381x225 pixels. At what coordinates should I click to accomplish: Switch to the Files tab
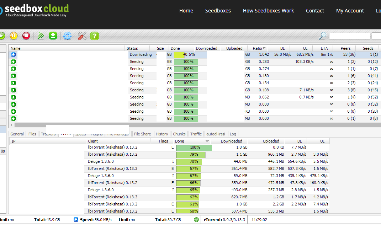(x=32, y=134)
